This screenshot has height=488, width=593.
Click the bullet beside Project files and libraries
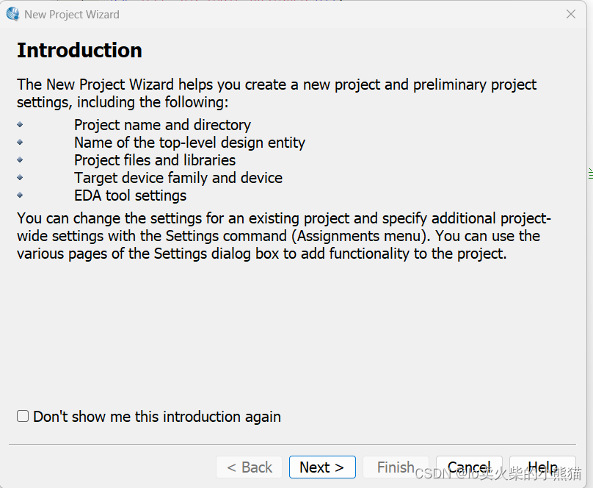tap(20, 160)
